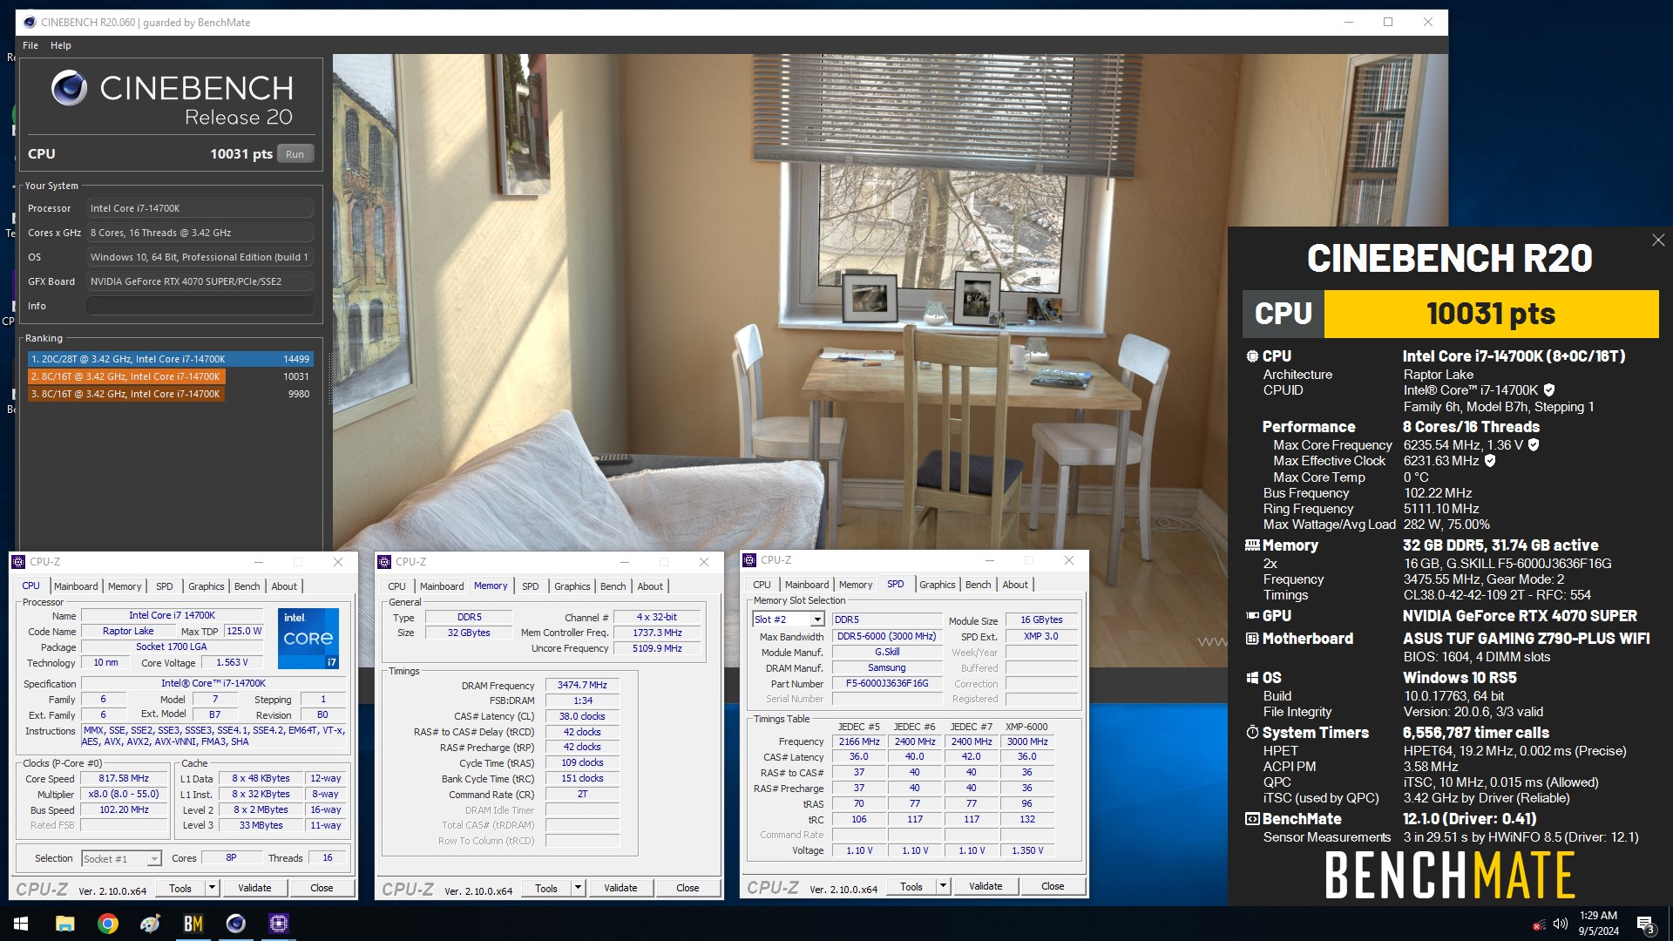This screenshot has height=941, width=1673.
Task: Open About tab in right CPU-Z window
Action: click(x=1015, y=585)
